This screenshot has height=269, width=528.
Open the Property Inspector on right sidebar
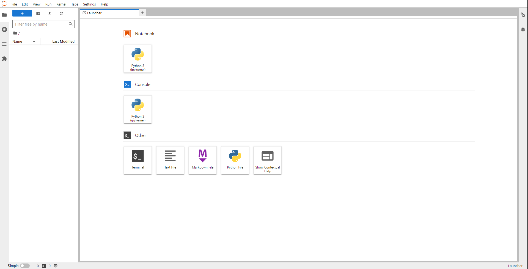(x=523, y=15)
